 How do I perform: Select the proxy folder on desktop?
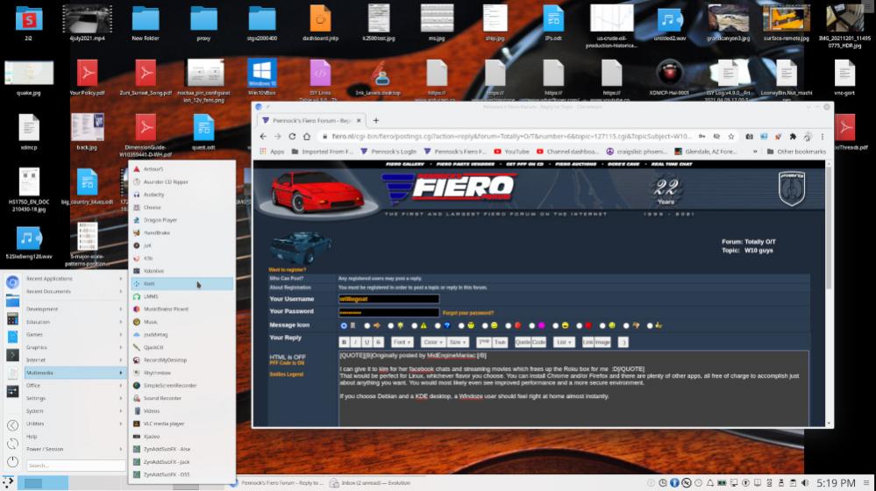[x=203, y=23]
